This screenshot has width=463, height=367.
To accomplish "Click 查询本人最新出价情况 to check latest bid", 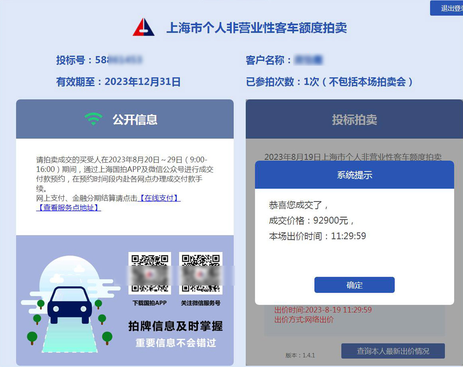I will (x=393, y=351).
